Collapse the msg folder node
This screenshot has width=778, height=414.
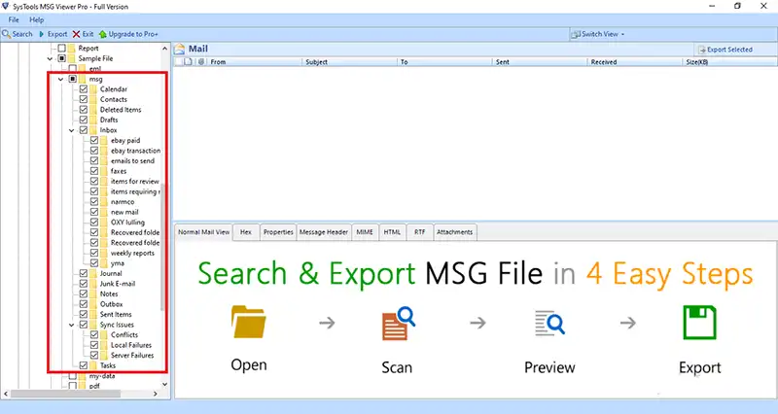pos(61,79)
